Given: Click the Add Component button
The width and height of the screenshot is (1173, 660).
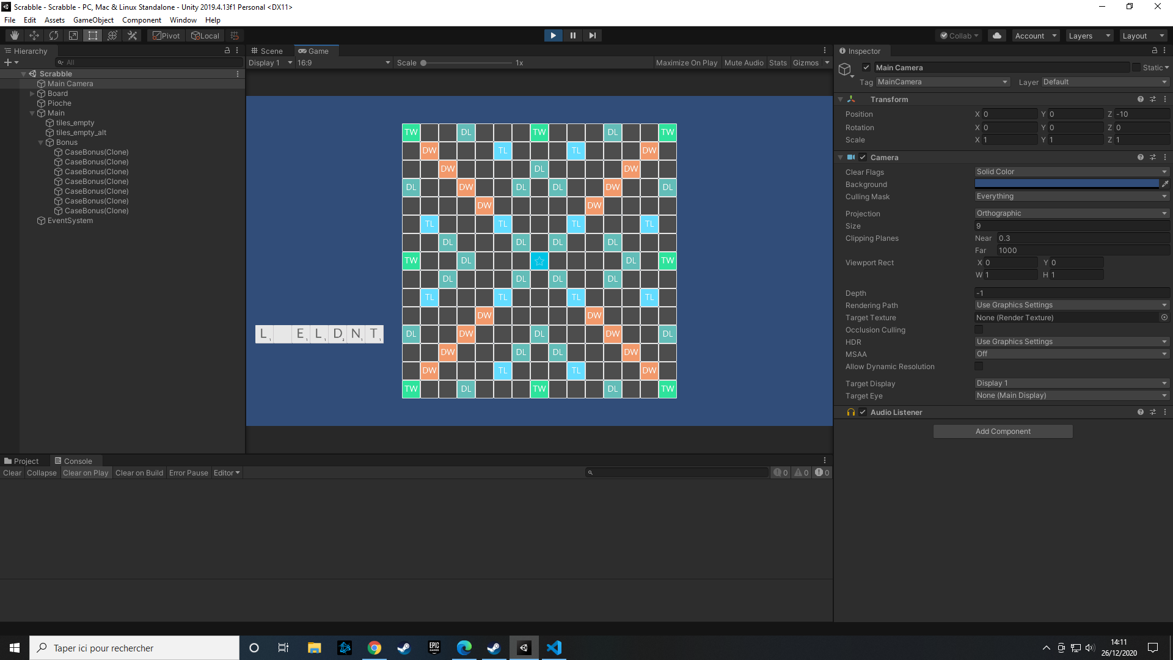Looking at the screenshot, I should (1002, 431).
